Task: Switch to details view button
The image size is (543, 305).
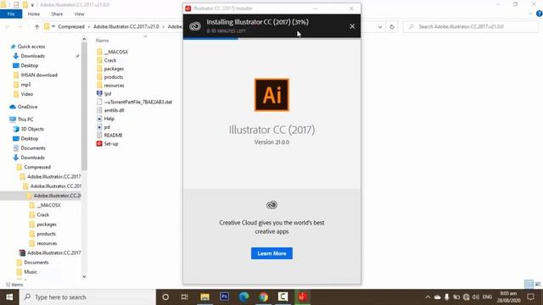Action: (529, 285)
